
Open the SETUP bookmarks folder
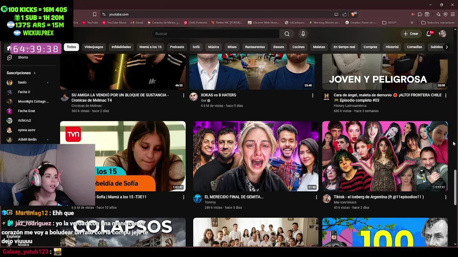coord(389,22)
